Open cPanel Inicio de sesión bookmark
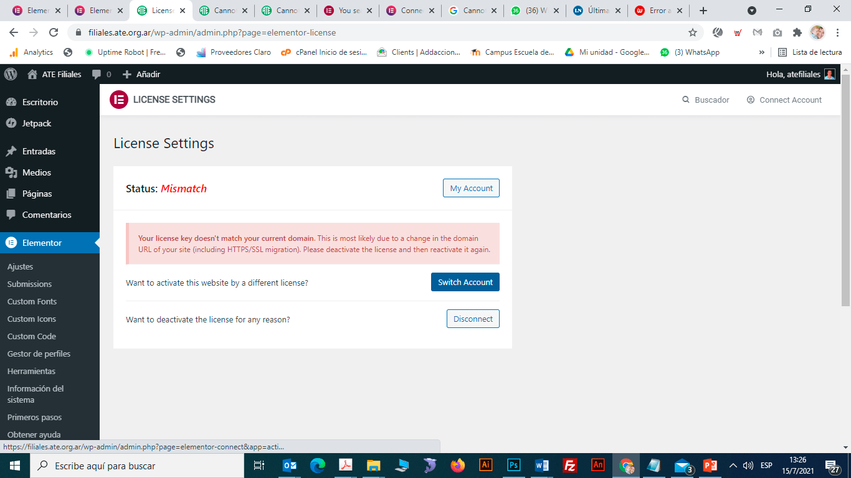 323,52
